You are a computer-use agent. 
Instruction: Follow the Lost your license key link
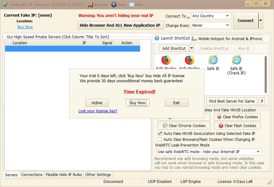click(98, 111)
